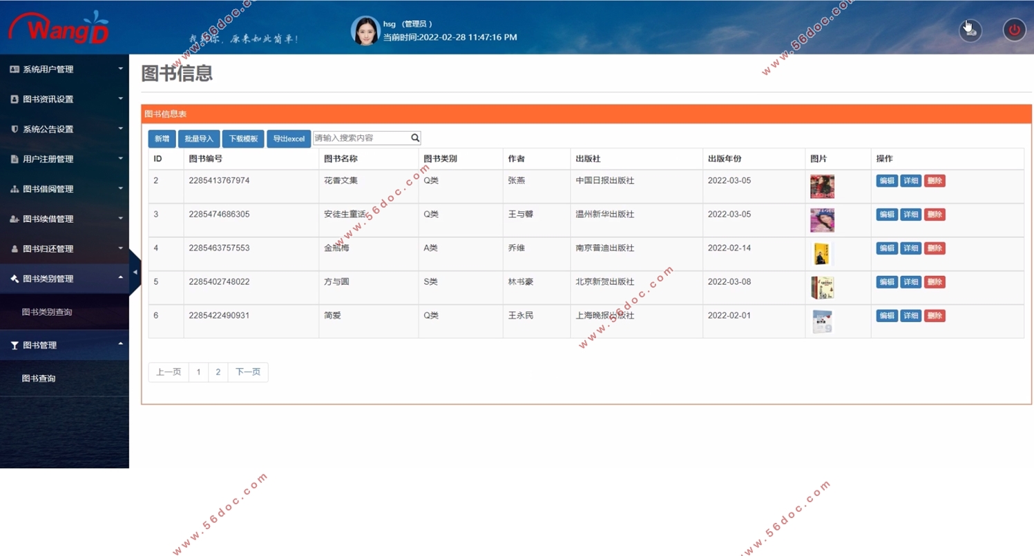The height and width of the screenshot is (556, 1034).
Task: Click the search magnifier icon
Action: coord(415,138)
